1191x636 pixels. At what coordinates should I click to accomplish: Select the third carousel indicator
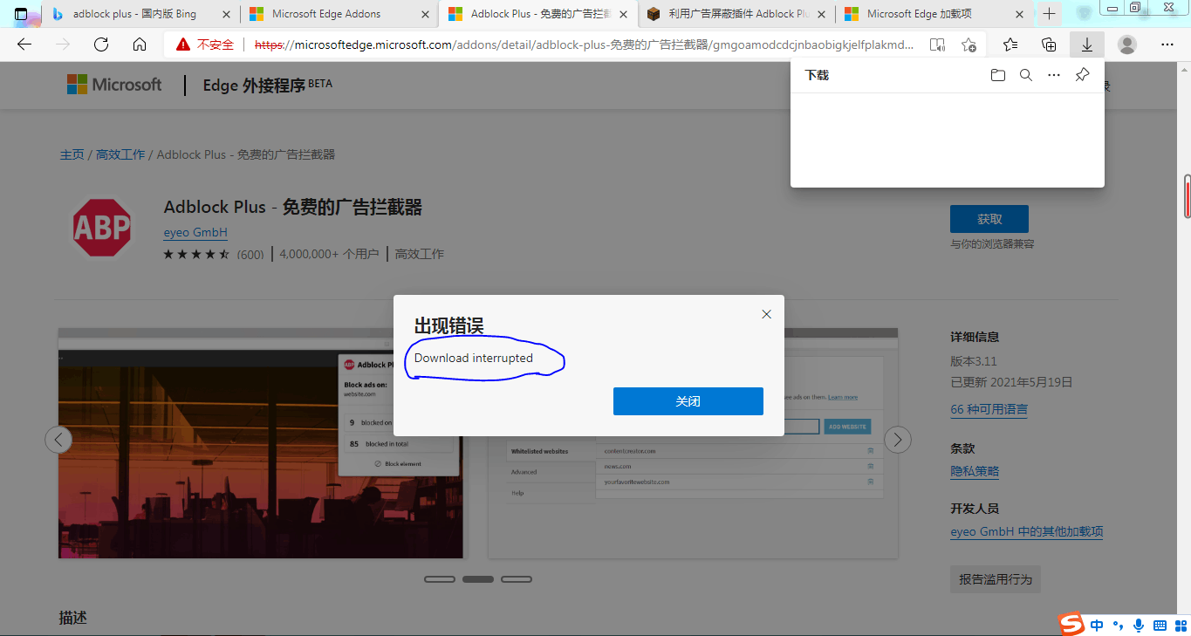click(517, 579)
